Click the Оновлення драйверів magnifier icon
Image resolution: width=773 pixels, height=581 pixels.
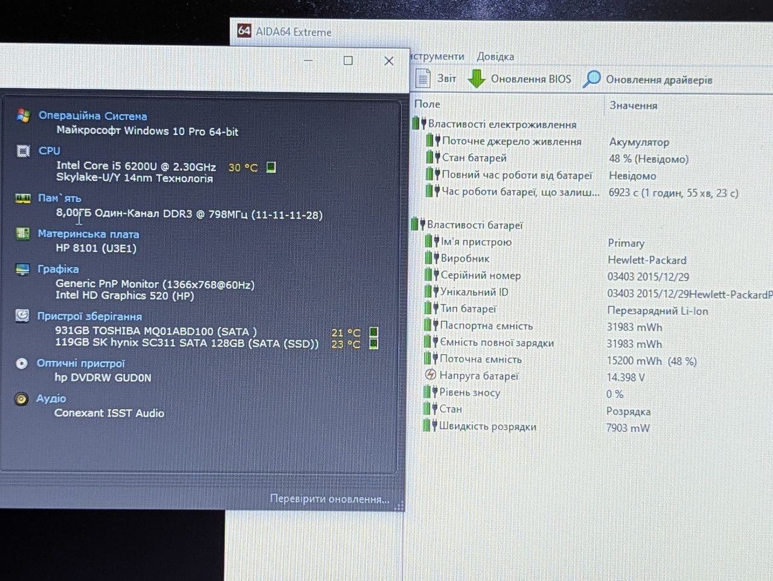click(591, 79)
